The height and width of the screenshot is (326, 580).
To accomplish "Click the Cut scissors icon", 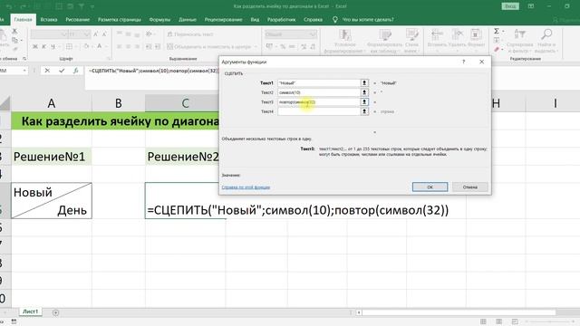I will (x=14, y=31).
